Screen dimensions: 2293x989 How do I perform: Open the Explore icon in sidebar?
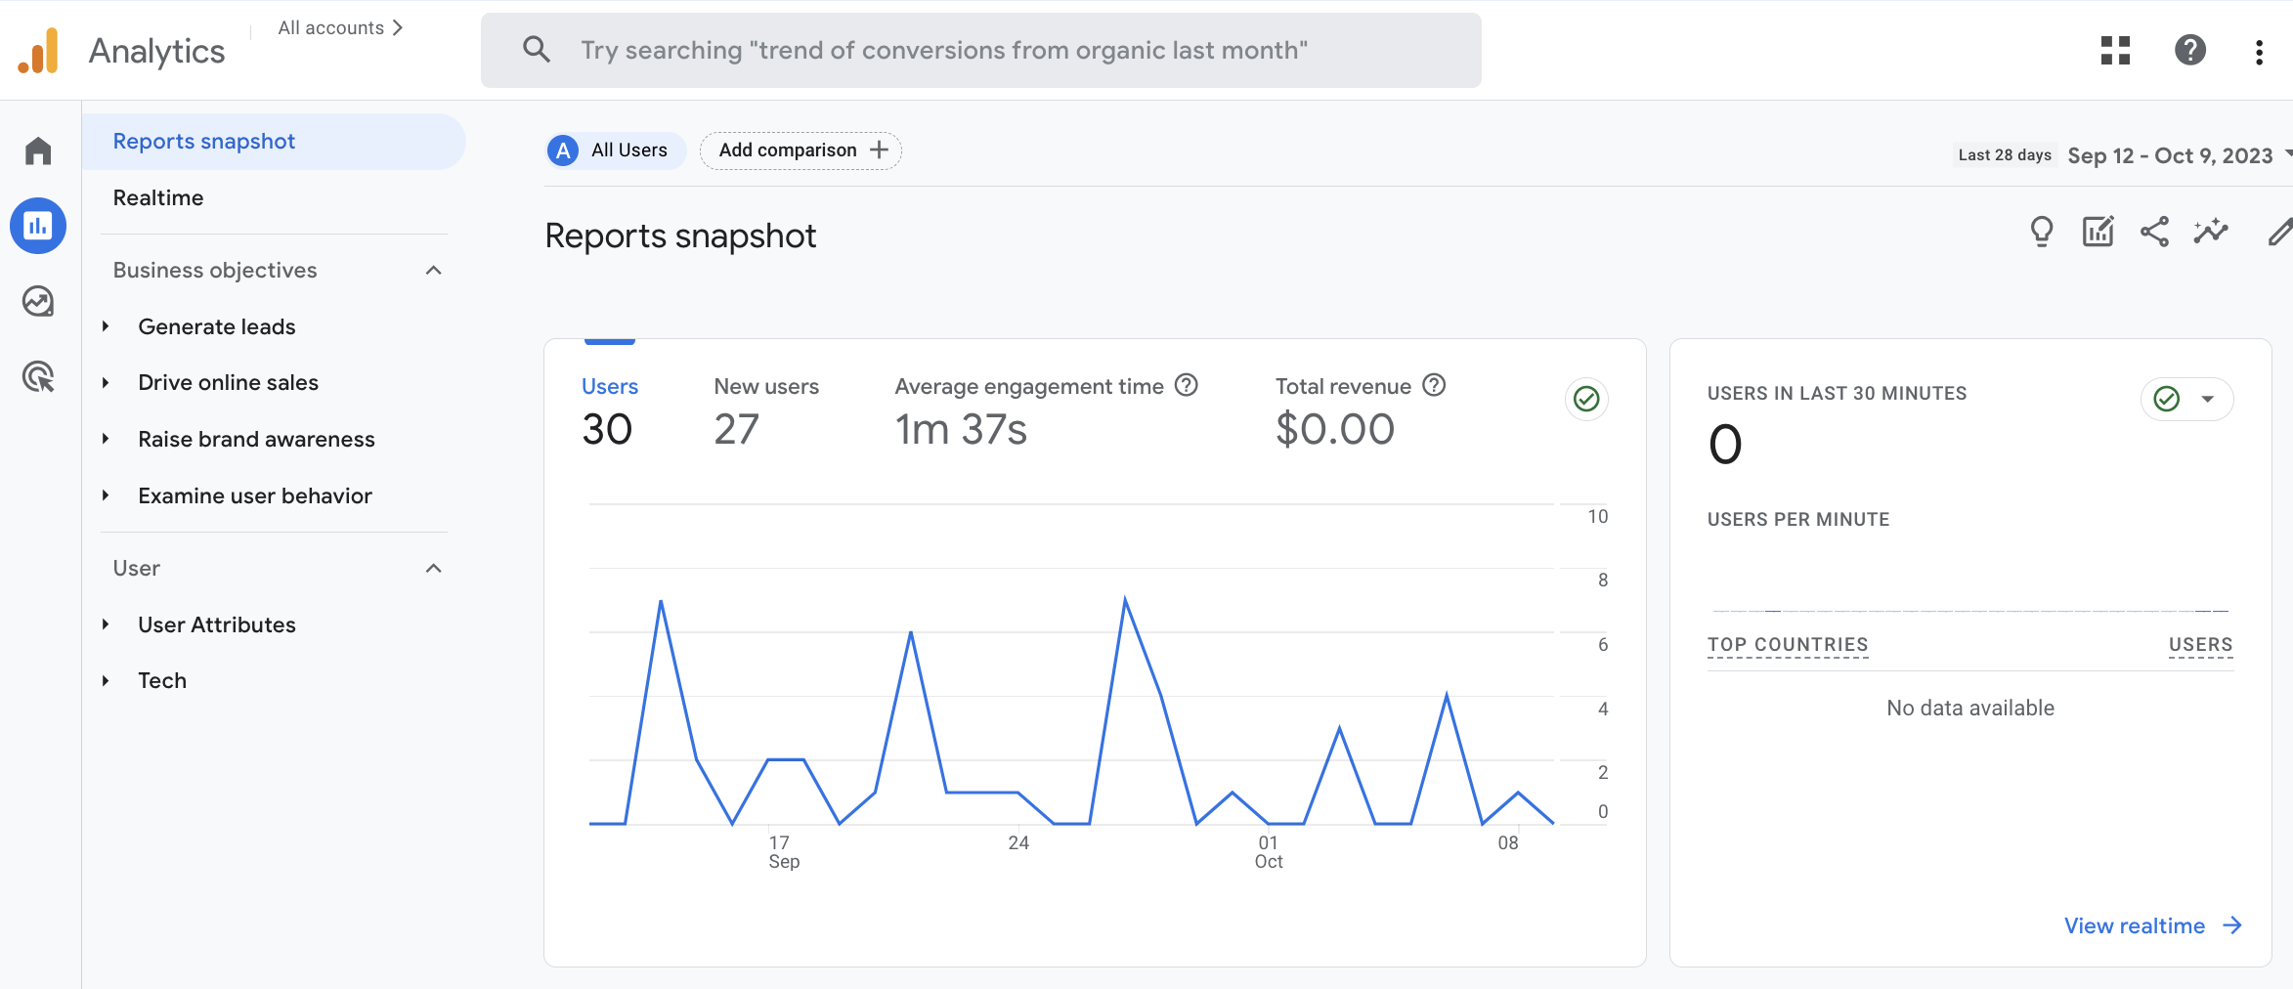click(38, 301)
